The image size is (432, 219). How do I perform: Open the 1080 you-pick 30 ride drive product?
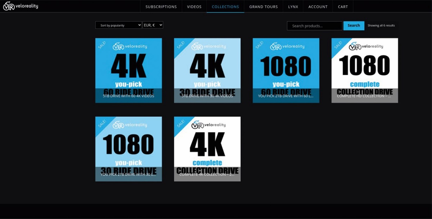(129, 149)
